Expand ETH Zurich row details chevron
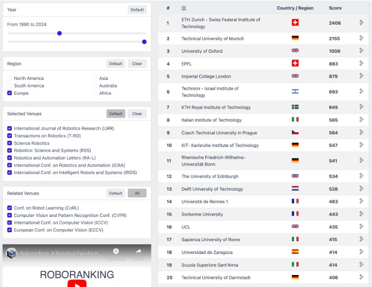This screenshot has width=372, height=287. [x=361, y=23]
